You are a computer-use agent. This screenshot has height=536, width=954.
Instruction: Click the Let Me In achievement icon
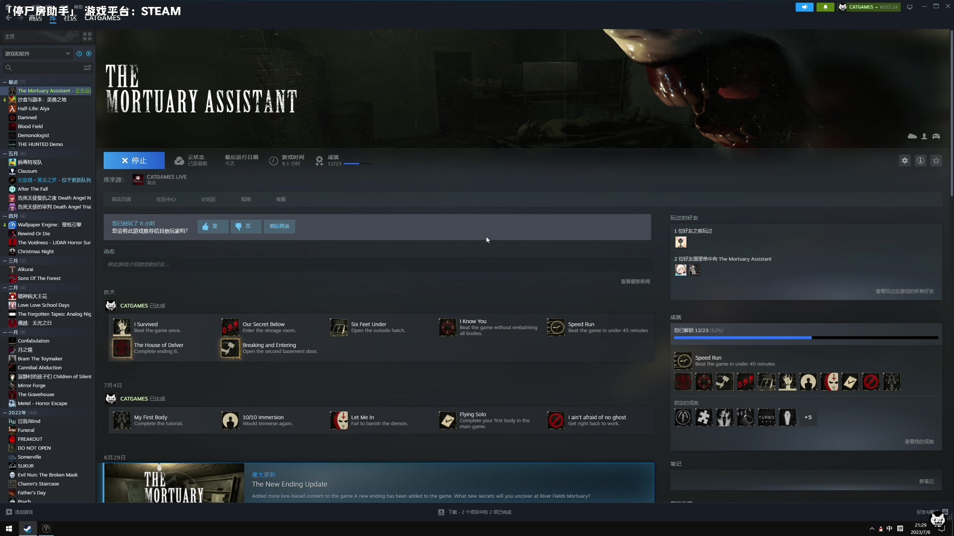point(339,421)
